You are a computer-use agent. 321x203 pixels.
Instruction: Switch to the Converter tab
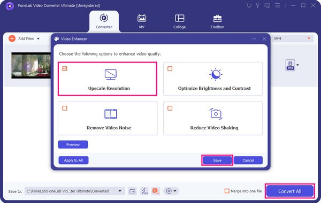coord(104,21)
